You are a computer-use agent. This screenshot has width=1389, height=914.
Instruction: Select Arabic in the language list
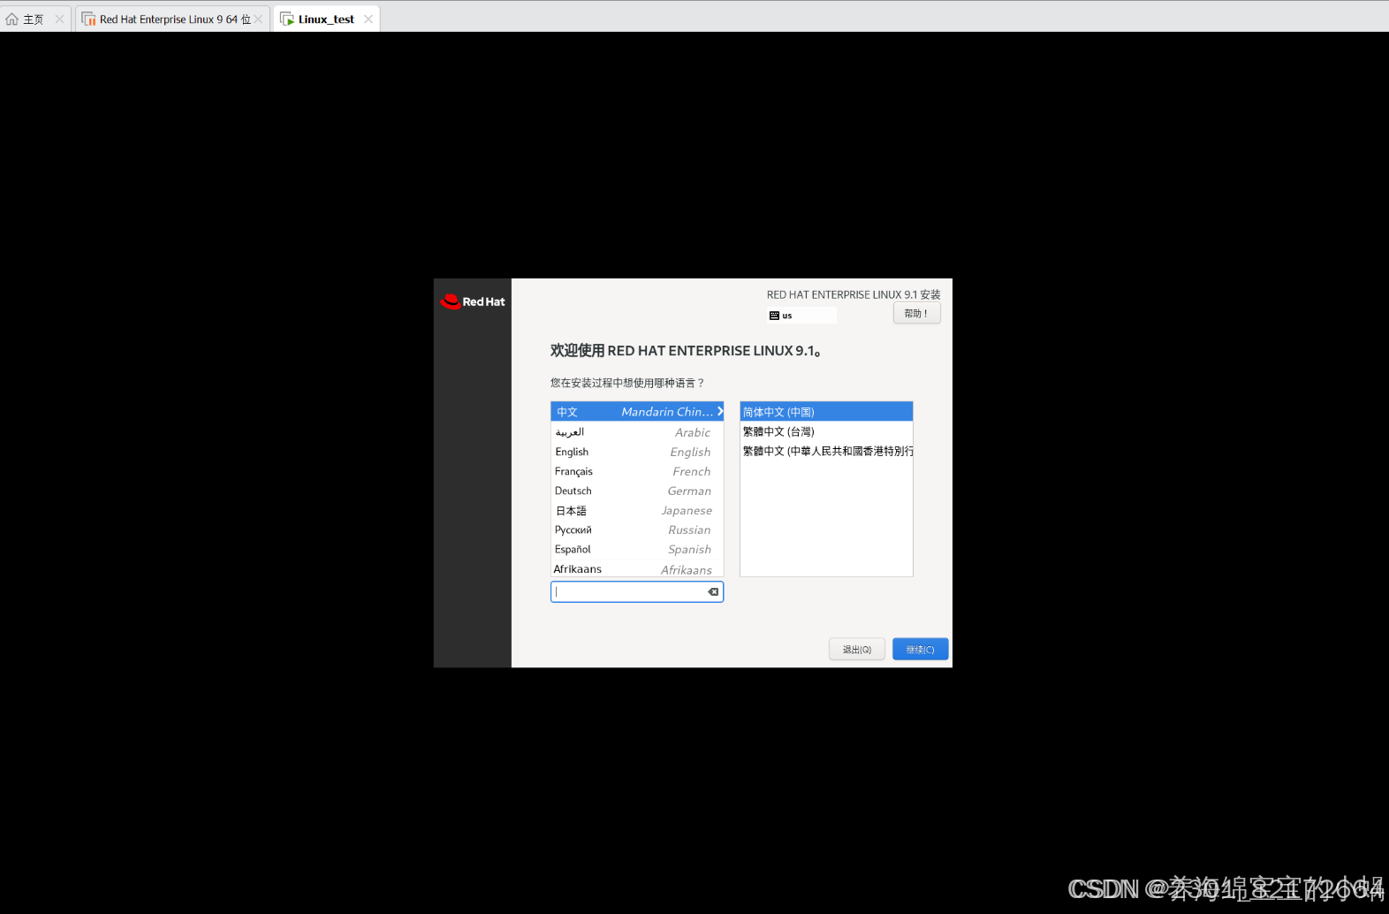(637, 432)
